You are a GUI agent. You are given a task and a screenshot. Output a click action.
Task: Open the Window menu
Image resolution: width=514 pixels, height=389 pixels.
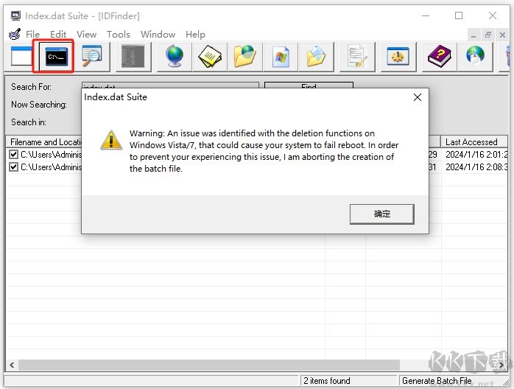tap(158, 35)
